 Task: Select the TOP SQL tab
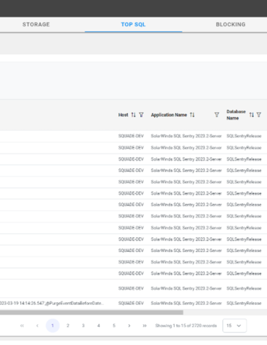click(x=133, y=24)
